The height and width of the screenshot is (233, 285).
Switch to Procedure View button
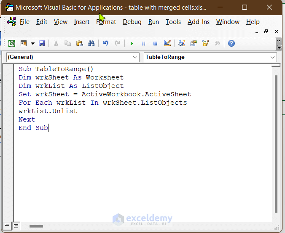(7, 225)
